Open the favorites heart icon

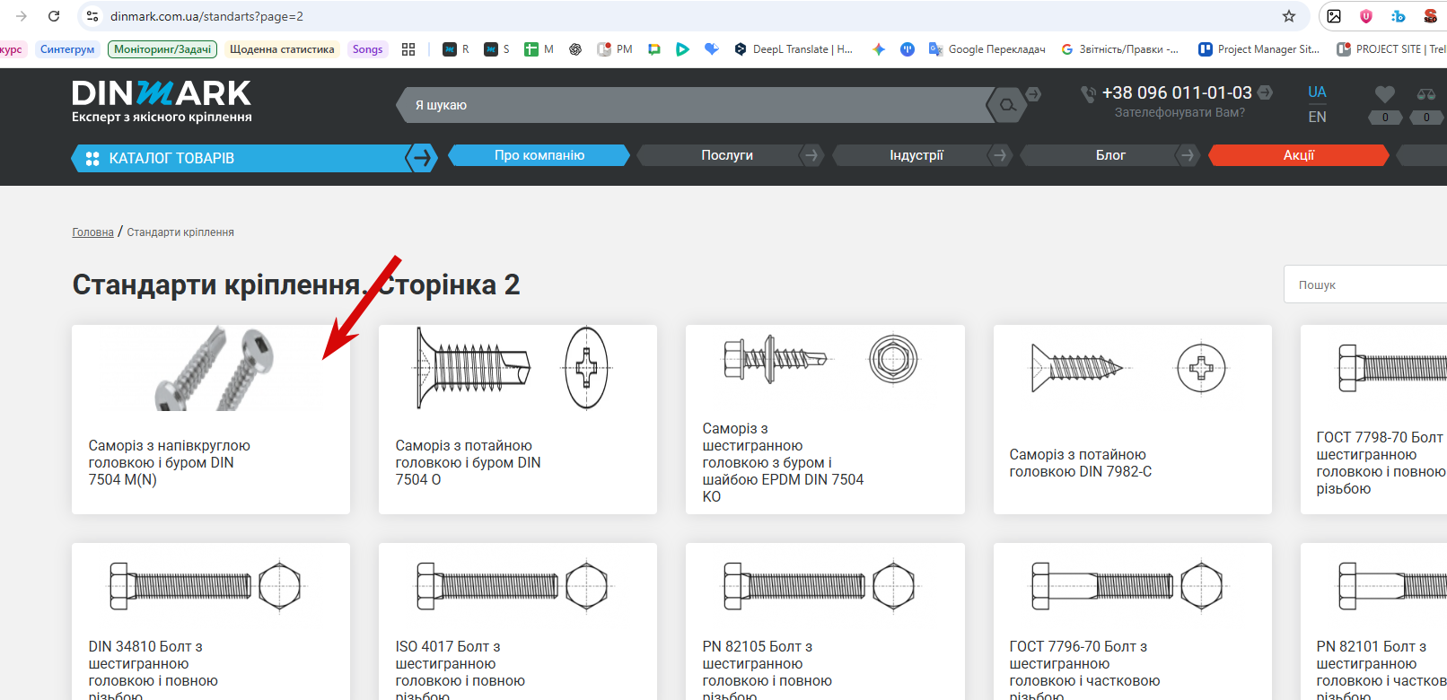click(1385, 93)
